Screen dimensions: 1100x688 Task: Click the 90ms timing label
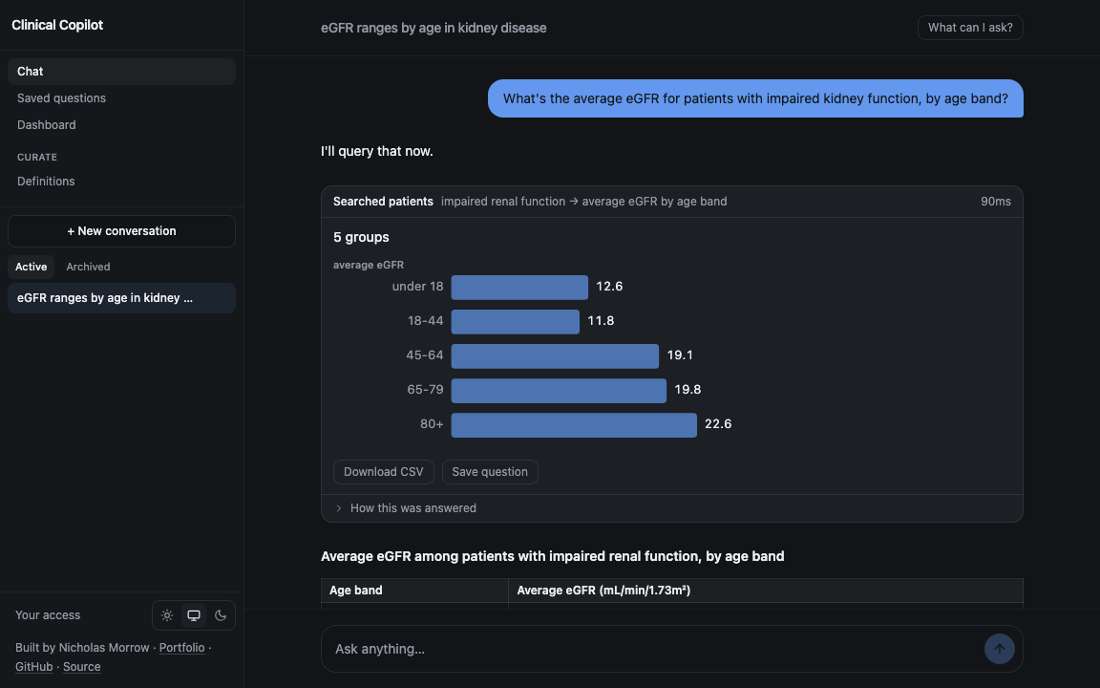[x=996, y=202]
